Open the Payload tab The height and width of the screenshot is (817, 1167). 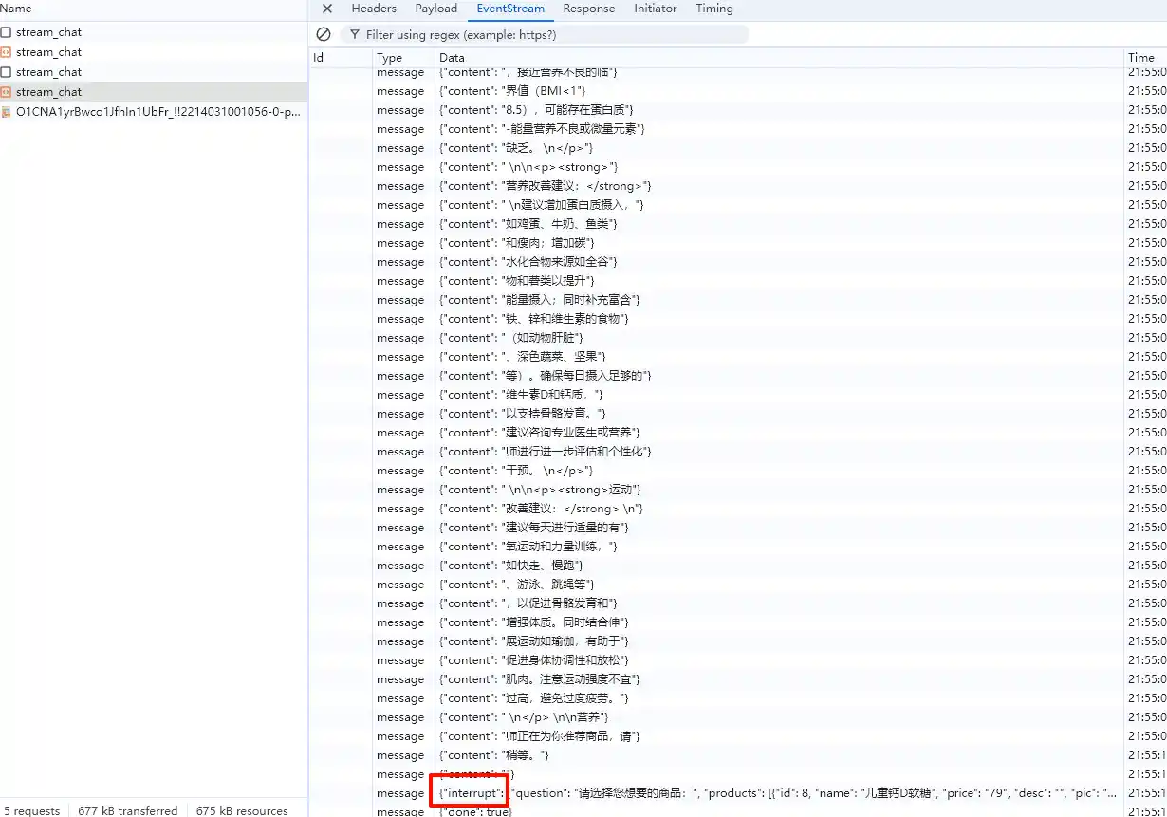(x=436, y=9)
